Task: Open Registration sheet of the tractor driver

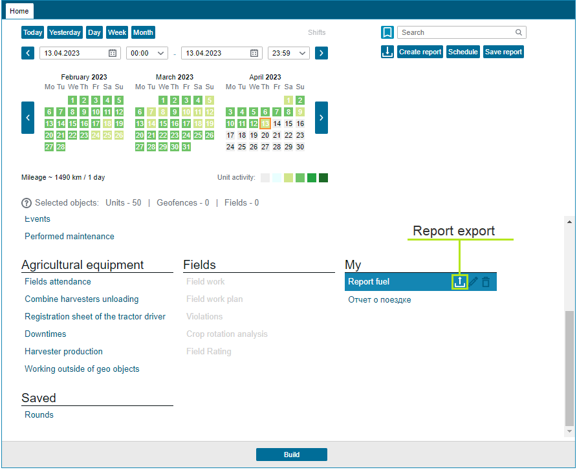Action: pyautogui.click(x=95, y=317)
